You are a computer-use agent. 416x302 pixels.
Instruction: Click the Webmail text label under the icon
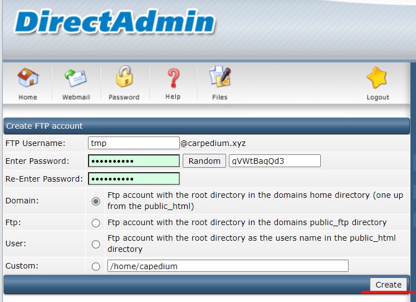pos(76,98)
